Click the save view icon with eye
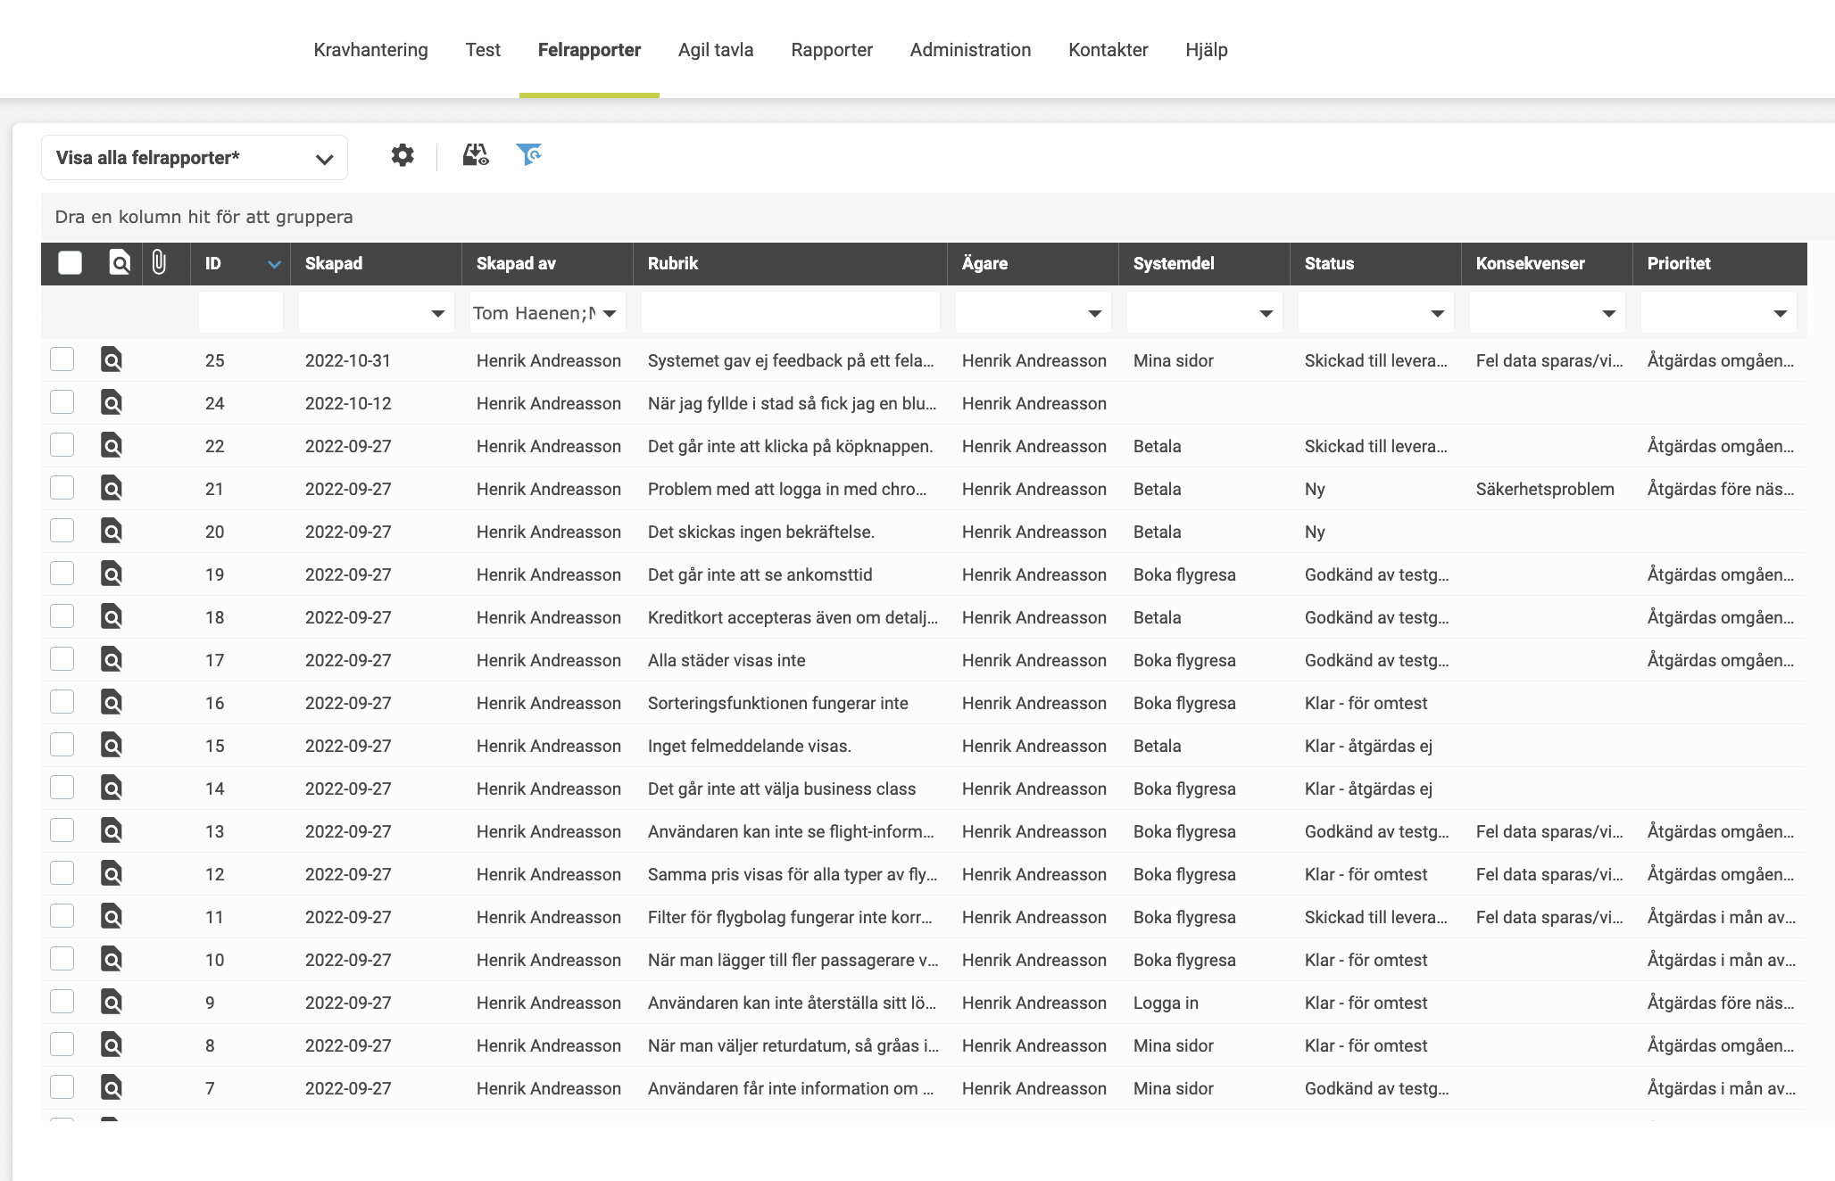The width and height of the screenshot is (1835, 1181). [x=476, y=156]
